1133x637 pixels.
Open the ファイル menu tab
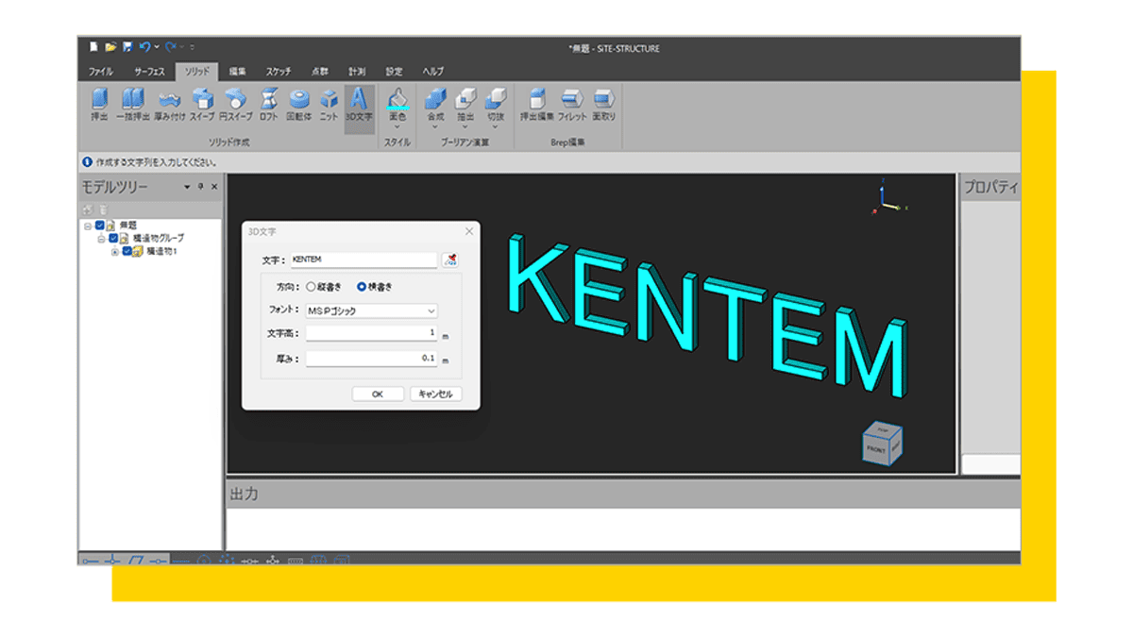tap(100, 72)
